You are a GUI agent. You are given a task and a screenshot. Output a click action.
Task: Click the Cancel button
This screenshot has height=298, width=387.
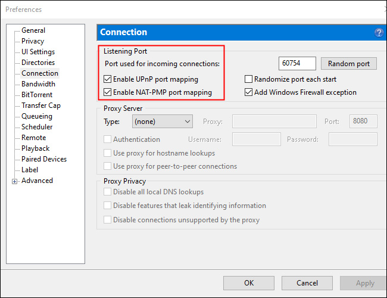(307, 283)
